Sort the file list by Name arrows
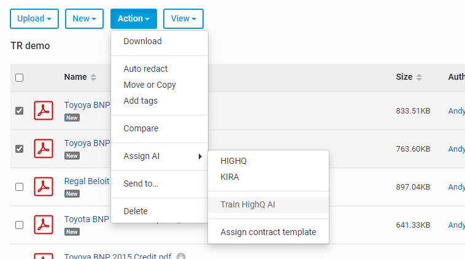This screenshot has width=465, height=259. pos(93,77)
